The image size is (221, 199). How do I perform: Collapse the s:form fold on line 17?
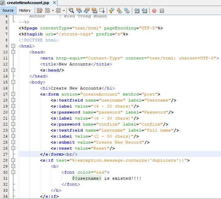(13, 94)
